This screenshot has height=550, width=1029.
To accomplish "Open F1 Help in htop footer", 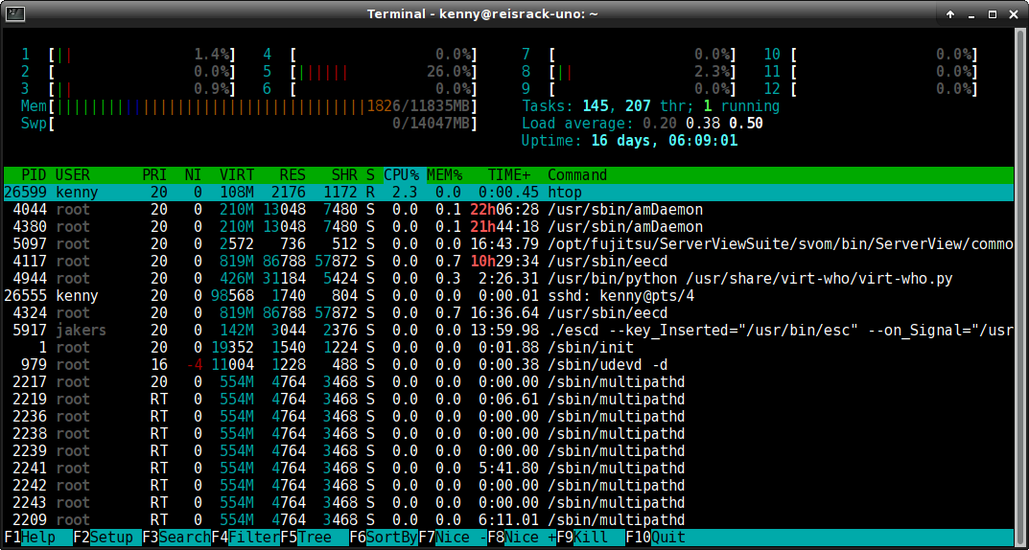I will 38,538.
